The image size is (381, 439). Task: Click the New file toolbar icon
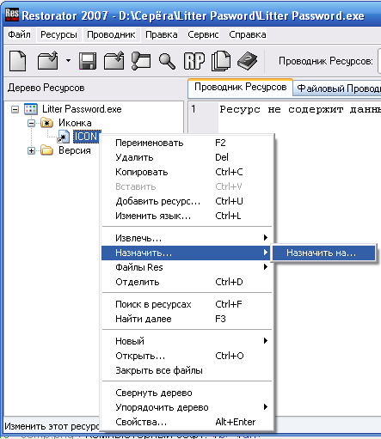coord(18,60)
